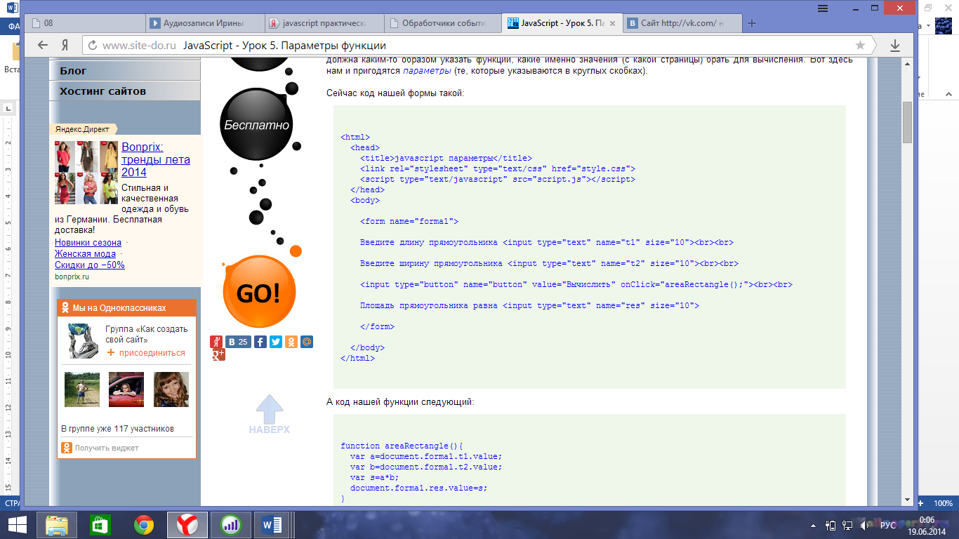959x539 pixels.
Task: Open Word from the taskbar
Action: coord(270,525)
